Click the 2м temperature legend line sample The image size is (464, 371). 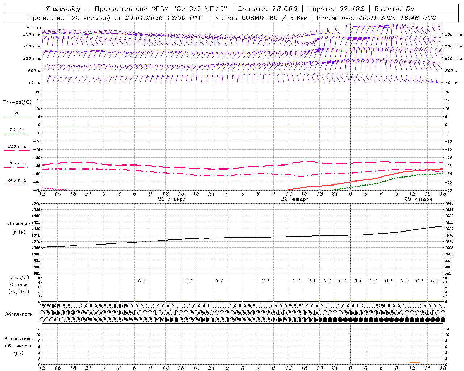point(17,117)
